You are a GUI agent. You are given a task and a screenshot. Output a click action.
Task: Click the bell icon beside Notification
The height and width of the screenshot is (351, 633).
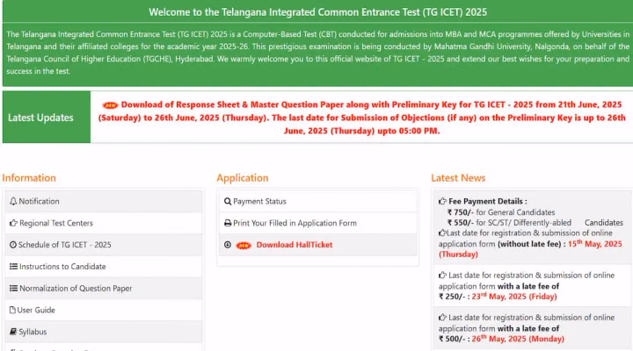pos(13,202)
